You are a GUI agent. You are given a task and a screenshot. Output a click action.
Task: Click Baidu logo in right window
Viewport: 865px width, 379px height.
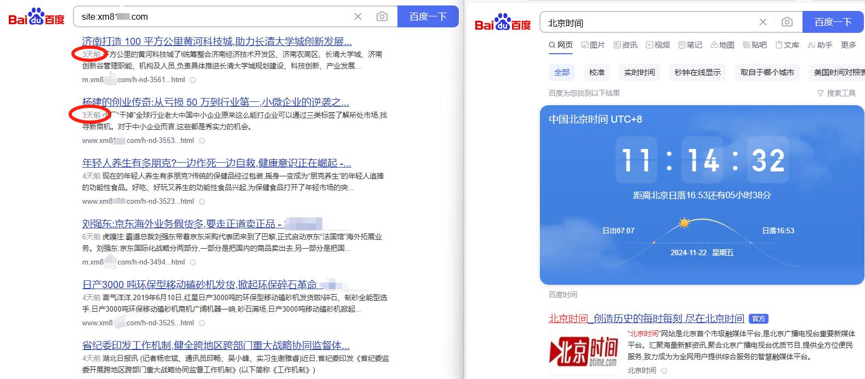point(503,22)
